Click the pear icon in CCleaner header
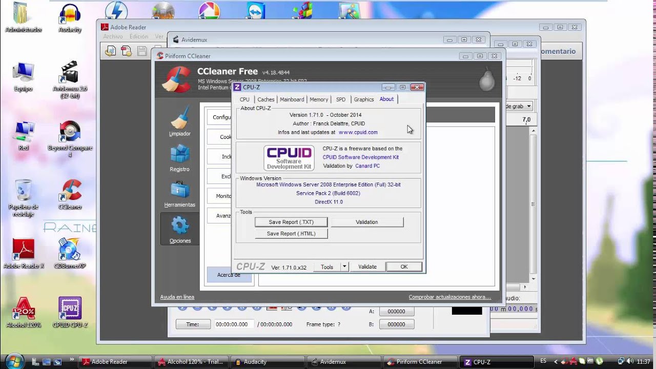 pyautogui.click(x=486, y=79)
